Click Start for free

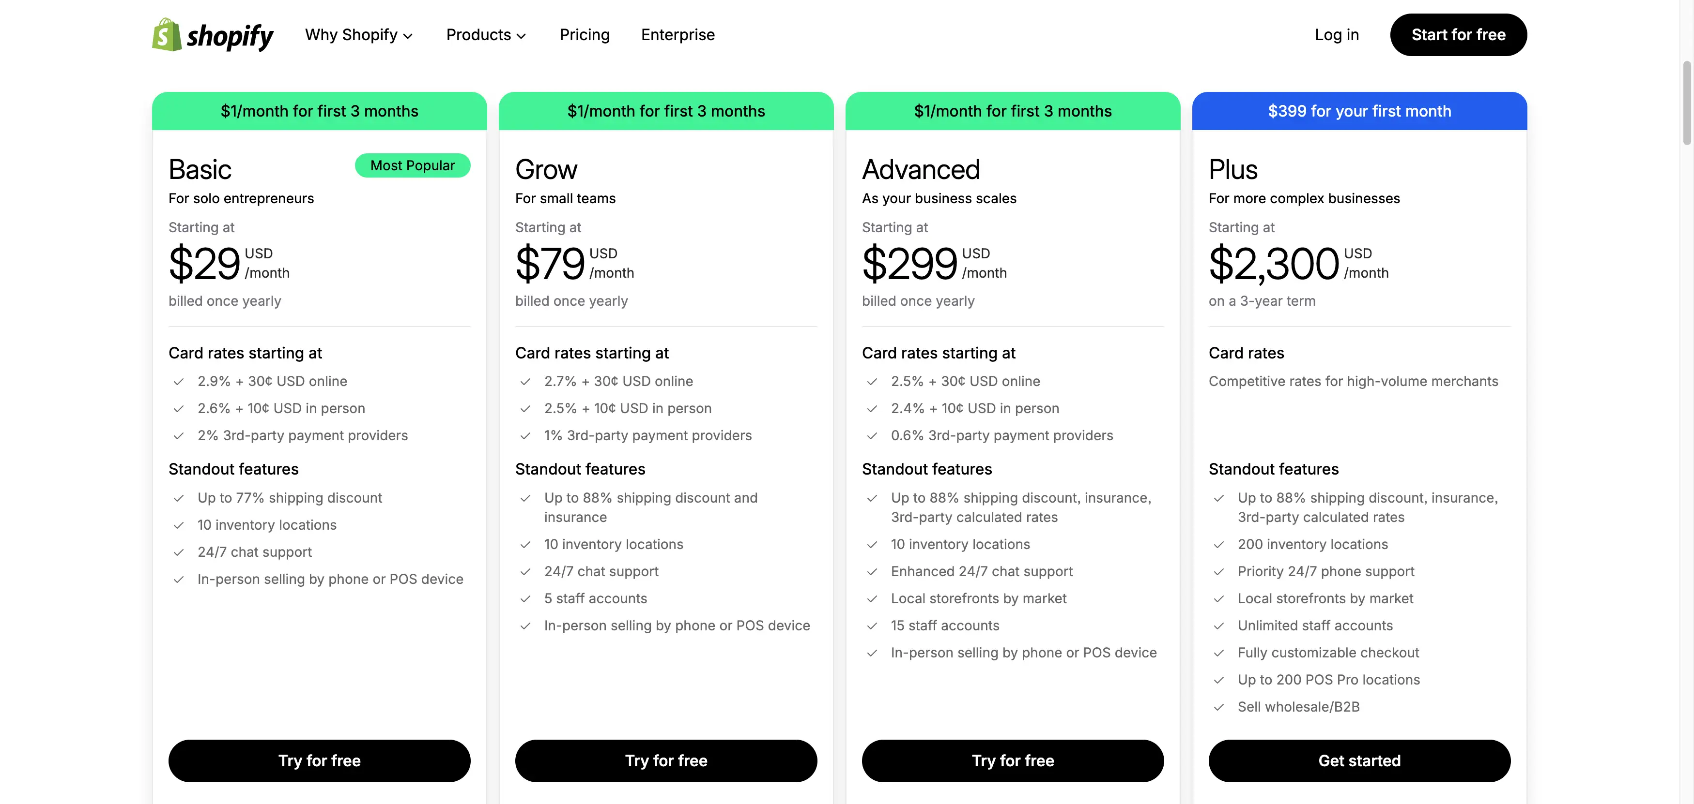(x=1458, y=35)
